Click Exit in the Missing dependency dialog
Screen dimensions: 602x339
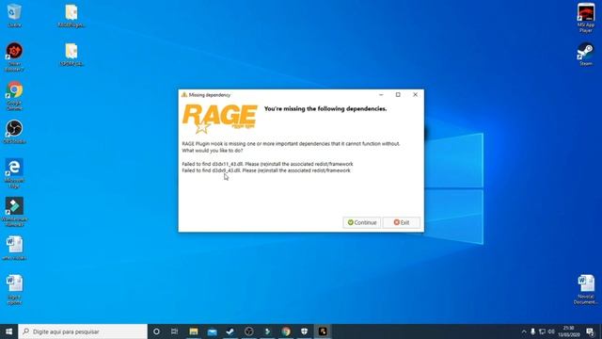402,222
